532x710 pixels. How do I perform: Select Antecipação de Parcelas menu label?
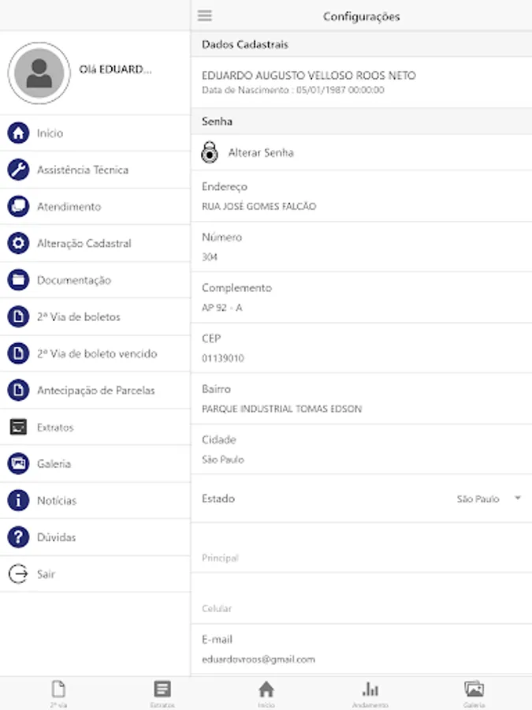pyautogui.click(x=96, y=390)
